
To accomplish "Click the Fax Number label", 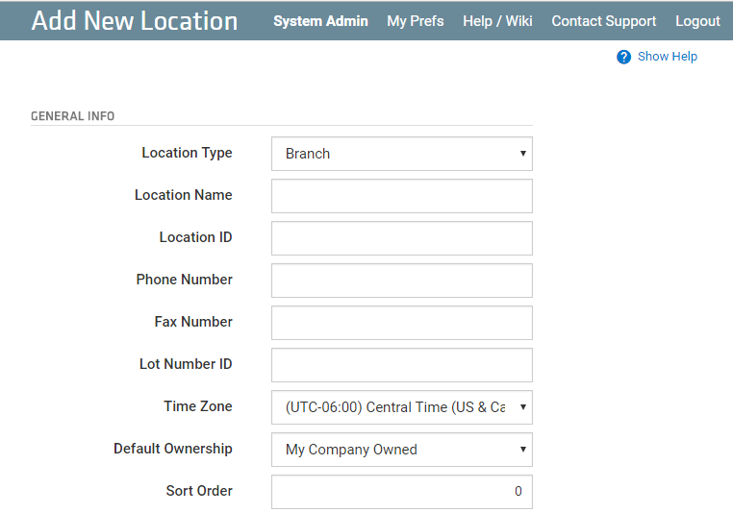I will pos(193,322).
